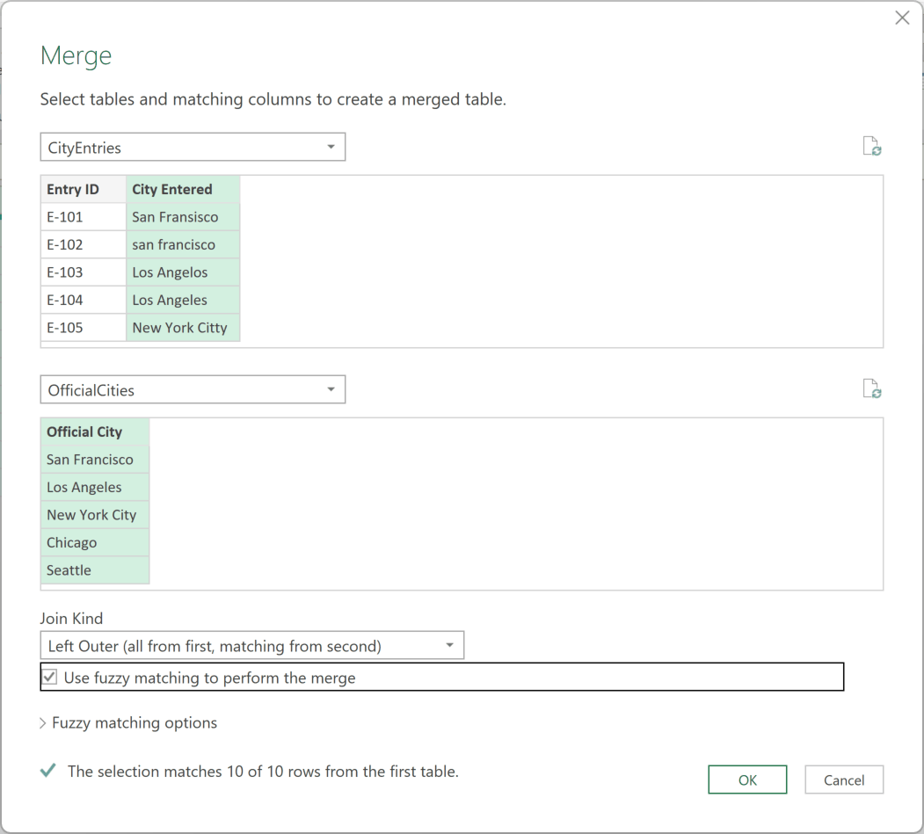Click the New York Citty cell

coord(183,328)
